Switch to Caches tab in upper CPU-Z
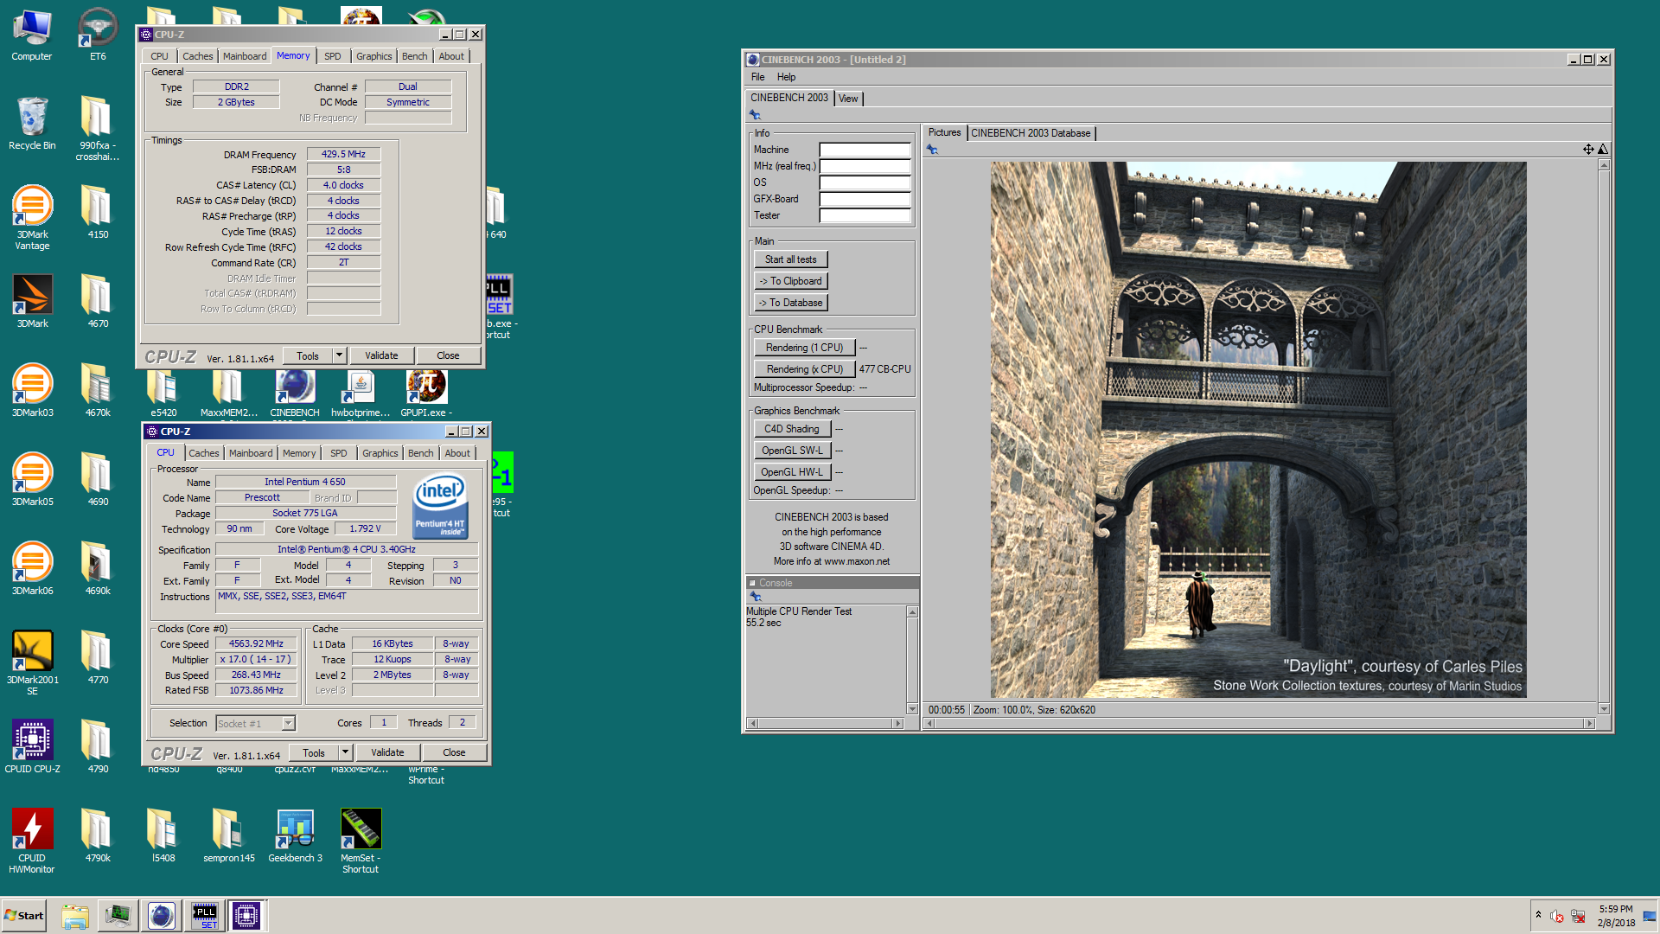 click(x=198, y=56)
